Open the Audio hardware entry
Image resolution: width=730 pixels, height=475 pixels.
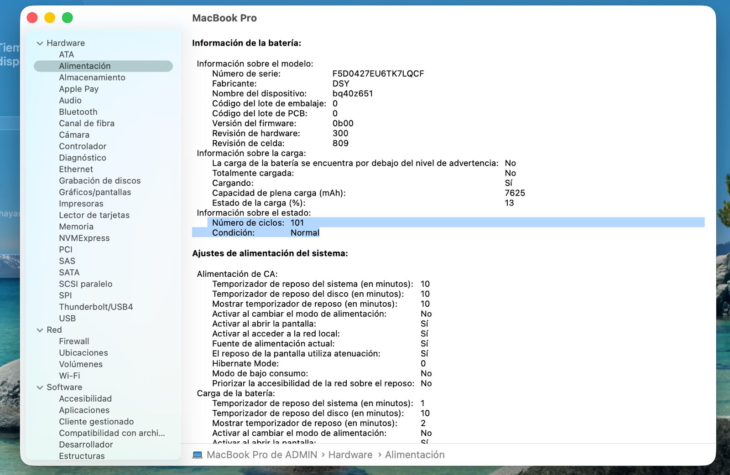click(70, 100)
